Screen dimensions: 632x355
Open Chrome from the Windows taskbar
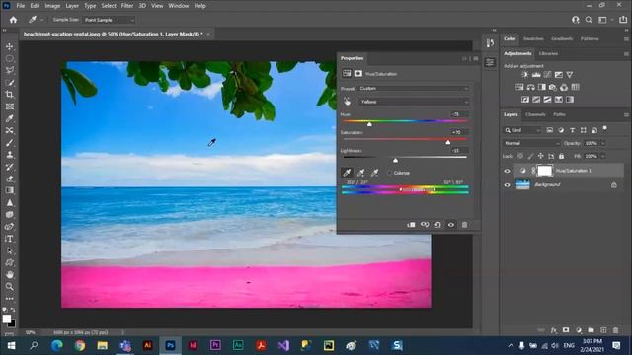80,345
